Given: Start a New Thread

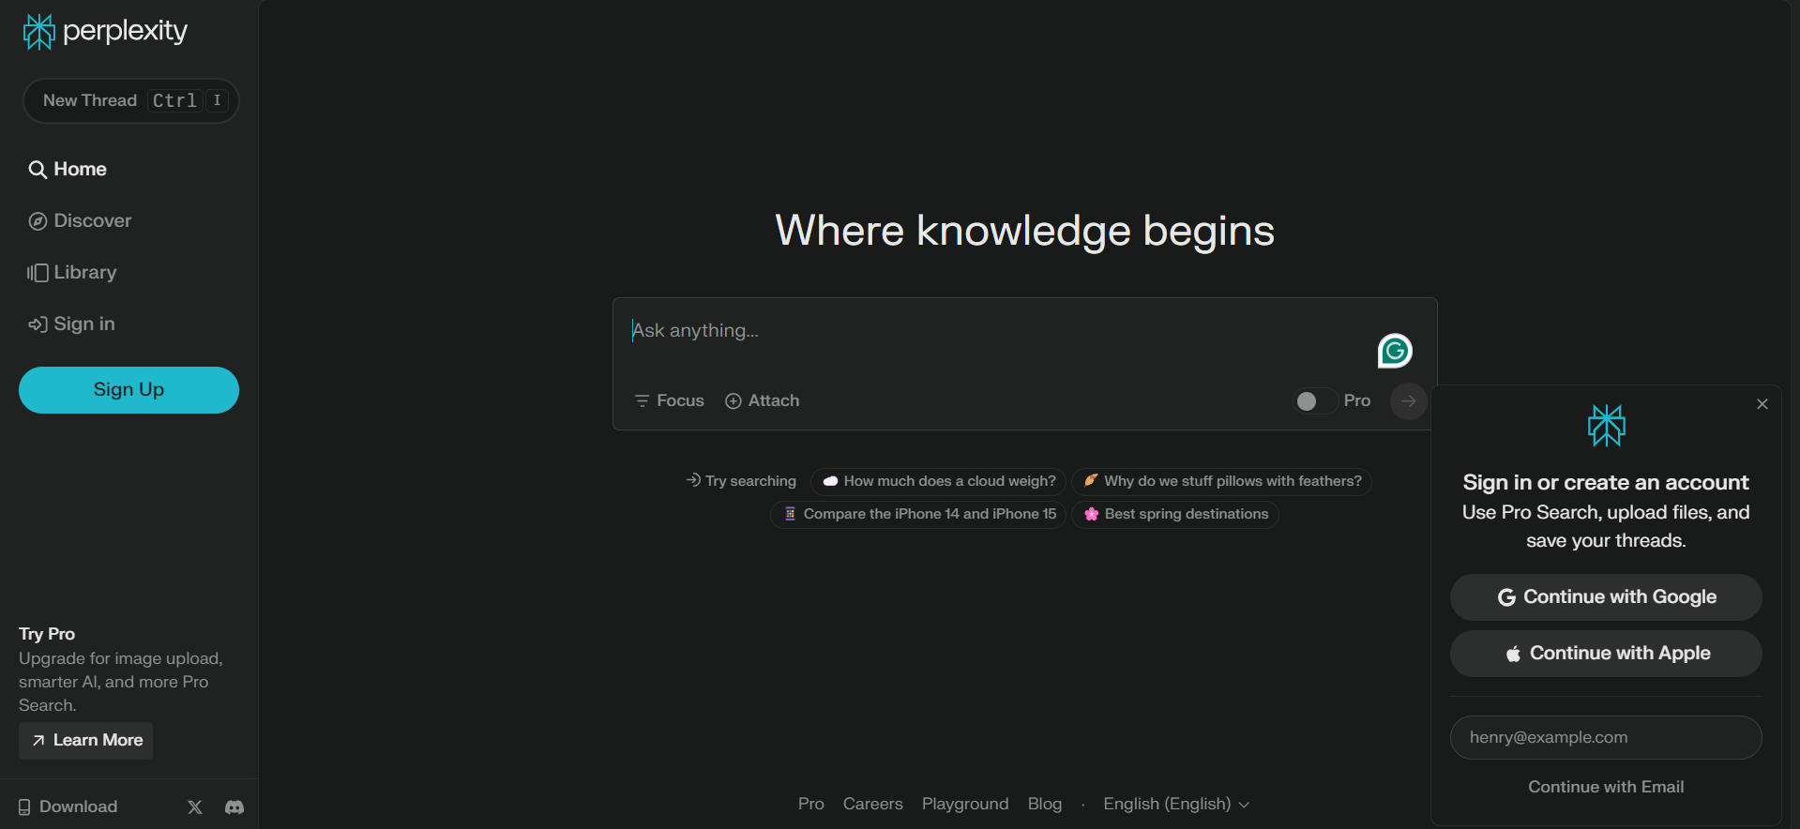Looking at the screenshot, I should (x=130, y=100).
